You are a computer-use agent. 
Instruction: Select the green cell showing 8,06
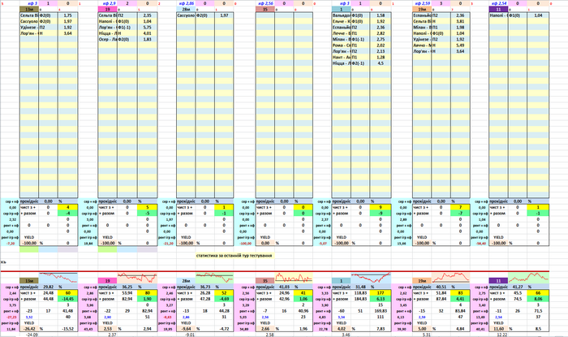point(538,299)
